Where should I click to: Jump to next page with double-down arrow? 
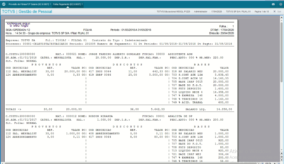pos(282,160)
